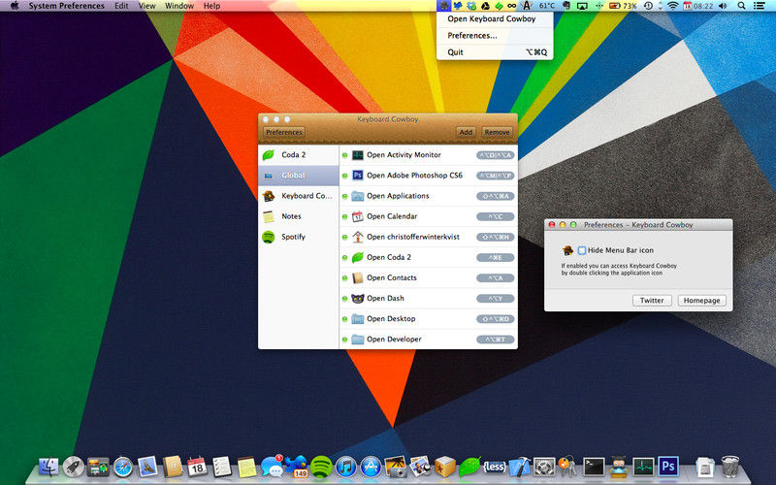
Task: Open Photoshop from the Dock
Action: pyautogui.click(x=668, y=467)
